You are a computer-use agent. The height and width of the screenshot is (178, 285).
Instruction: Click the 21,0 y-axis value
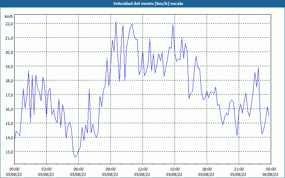click(x=9, y=38)
